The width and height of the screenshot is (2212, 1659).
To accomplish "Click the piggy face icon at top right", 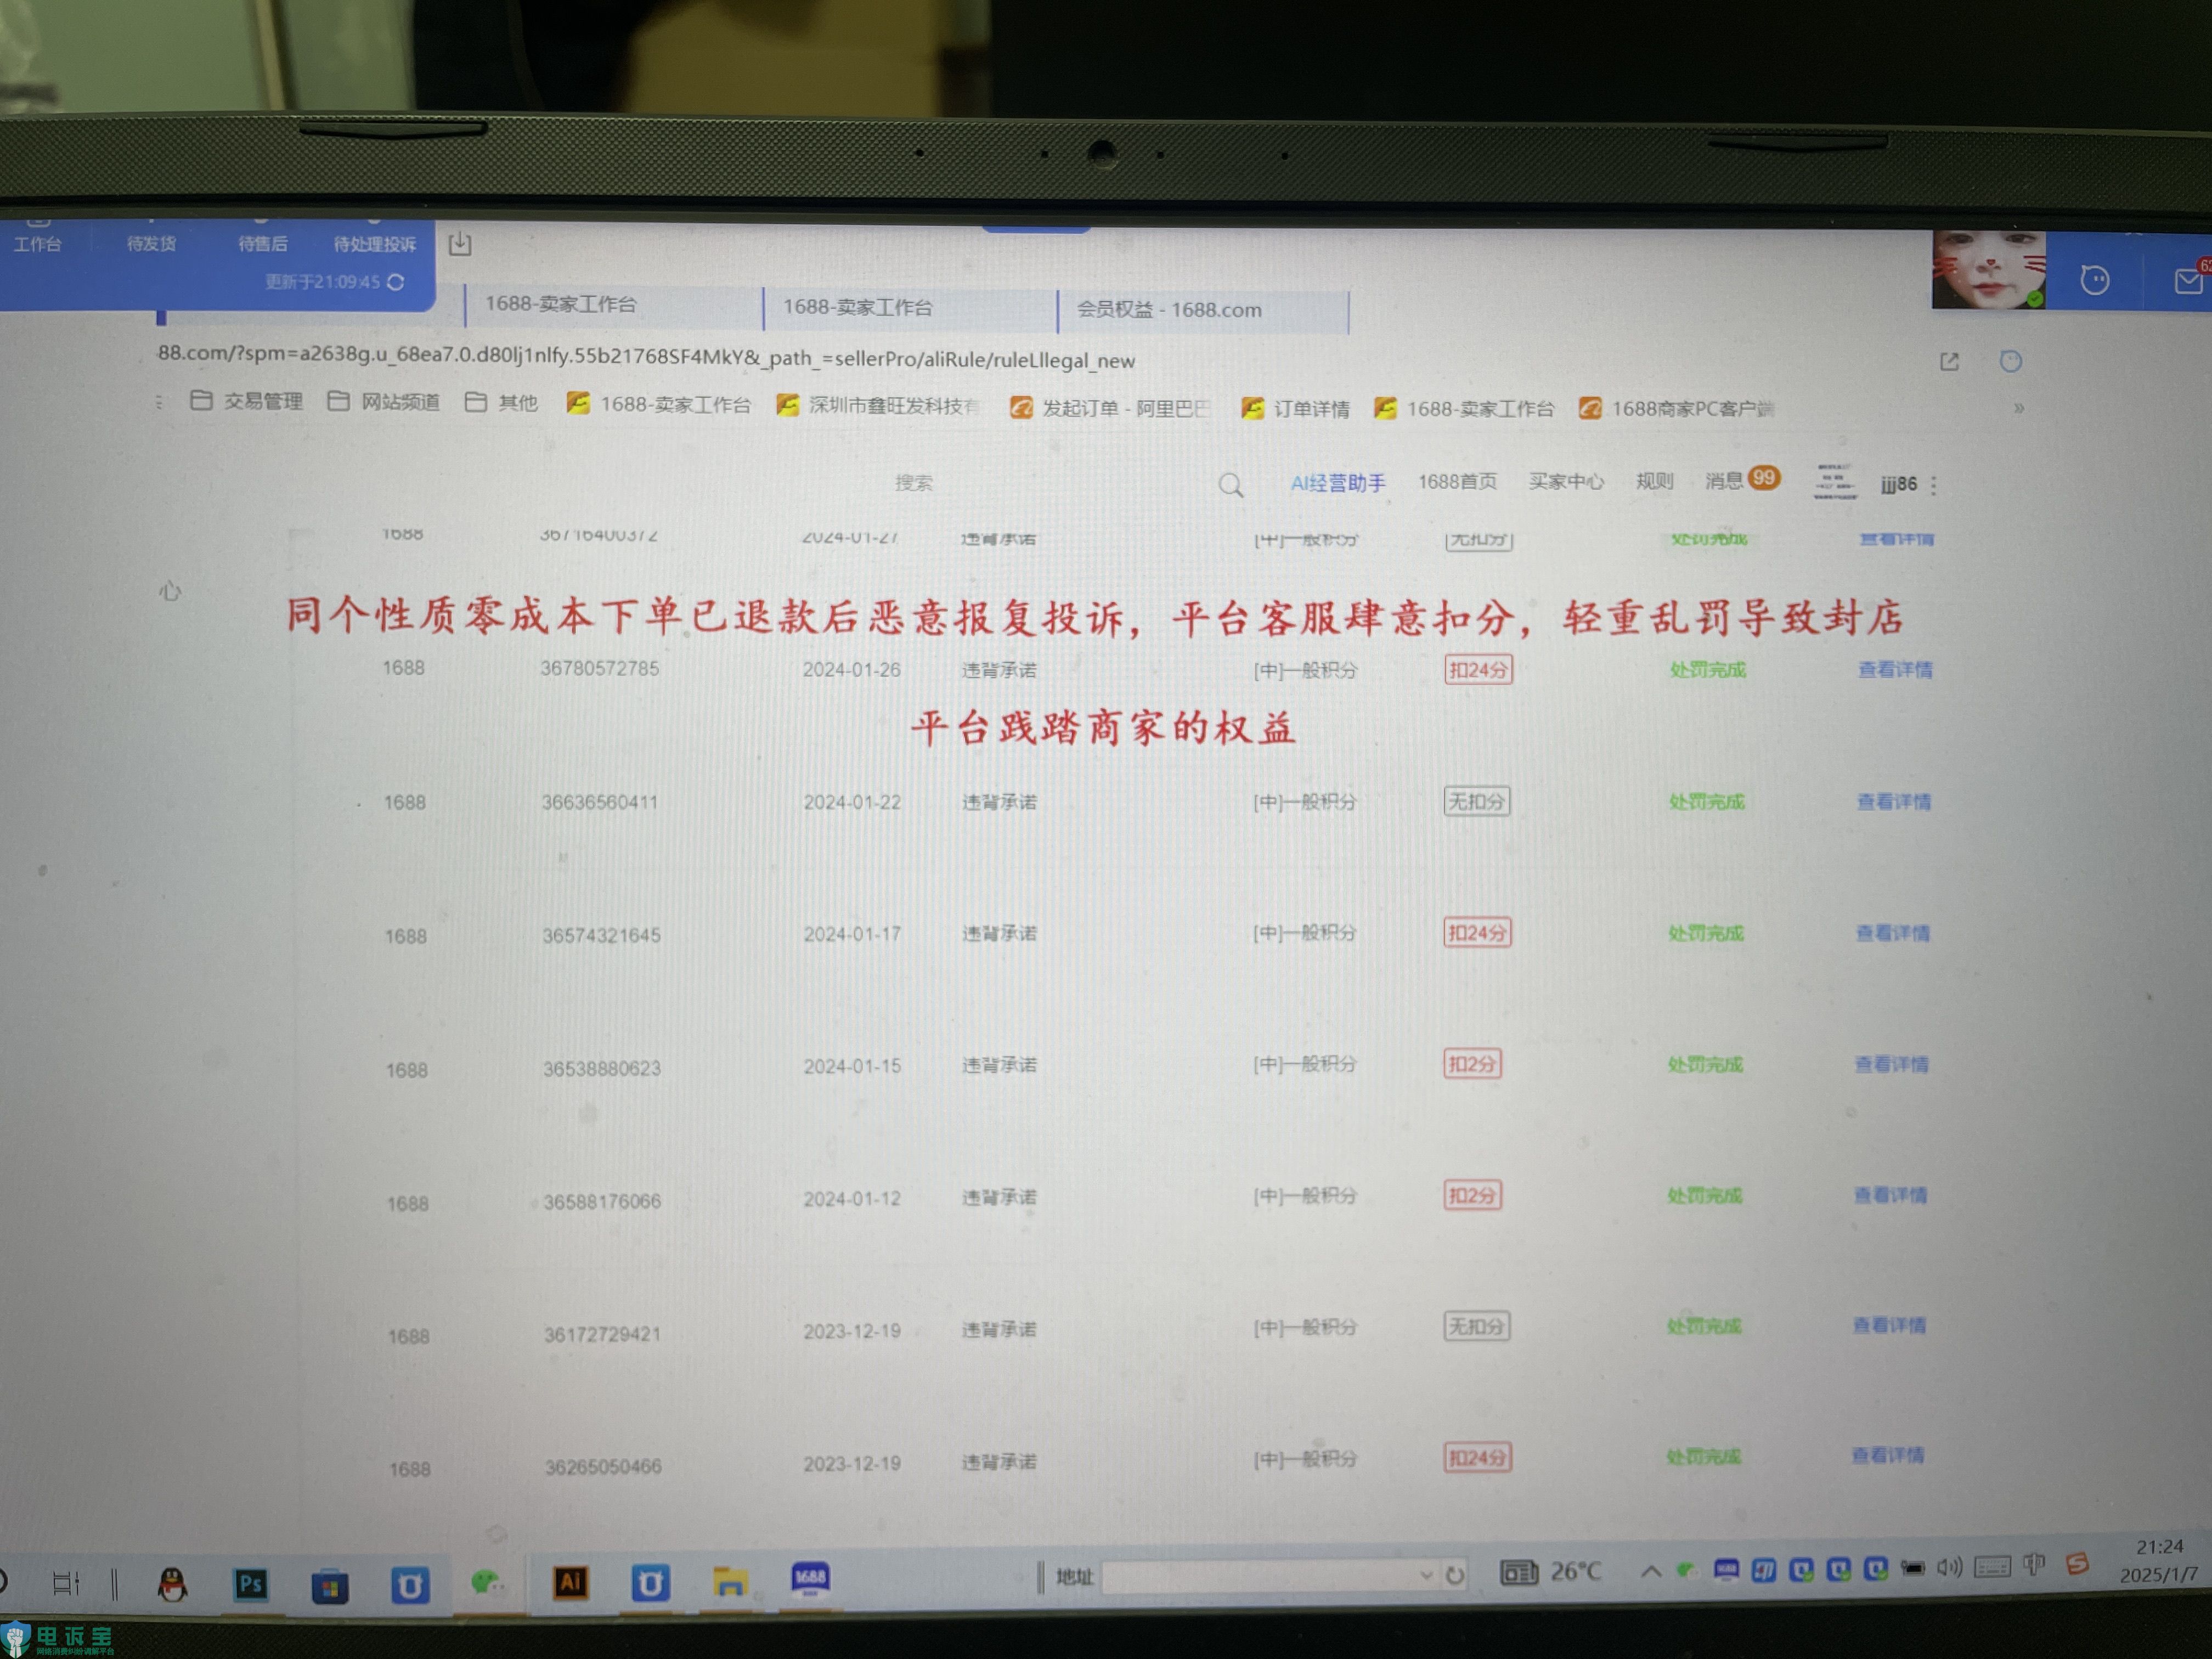I will pyautogui.click(x=2095, y=279).
